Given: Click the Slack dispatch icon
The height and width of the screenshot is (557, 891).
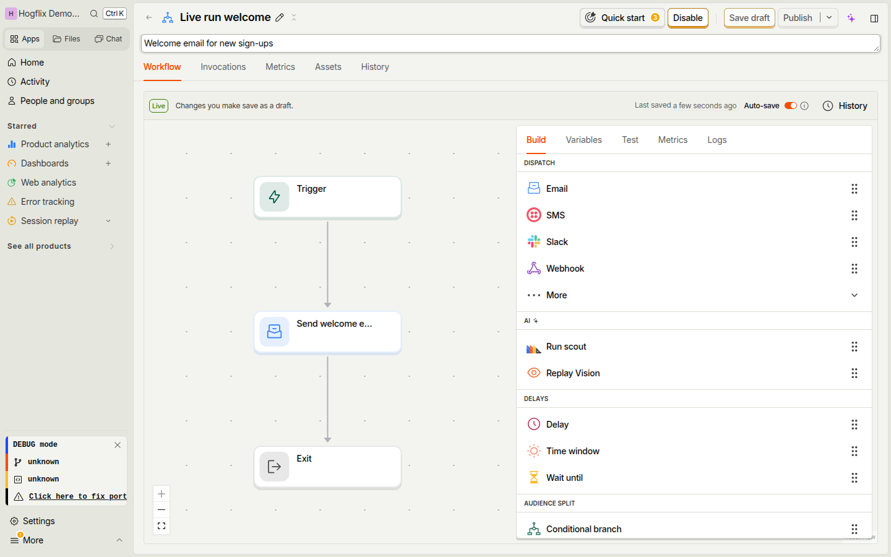Looking at the screenshot, I should coord(534,242).
